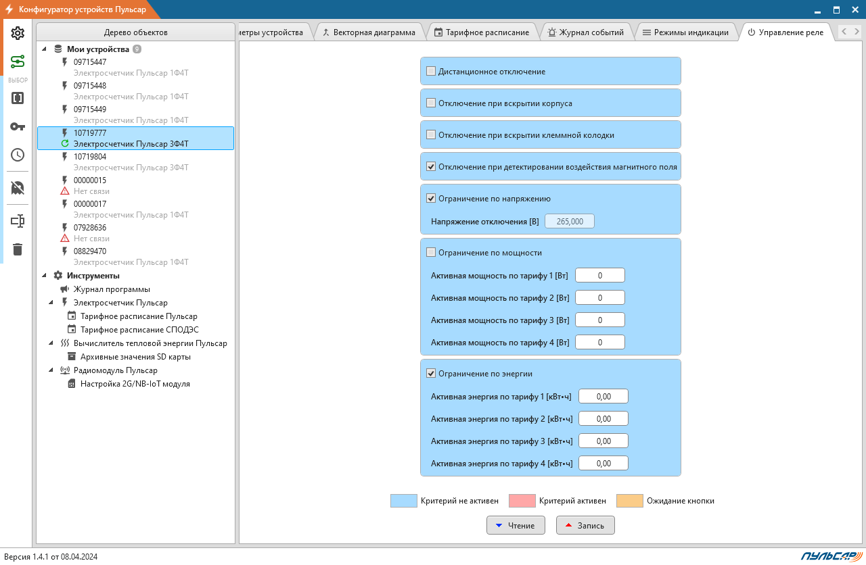The image size is (866, 565).
Task: Uncheck Ограничение по напряжению checkbox
Action: [x=431, y=198]
